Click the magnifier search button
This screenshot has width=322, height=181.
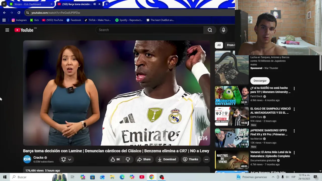(210, 30)
